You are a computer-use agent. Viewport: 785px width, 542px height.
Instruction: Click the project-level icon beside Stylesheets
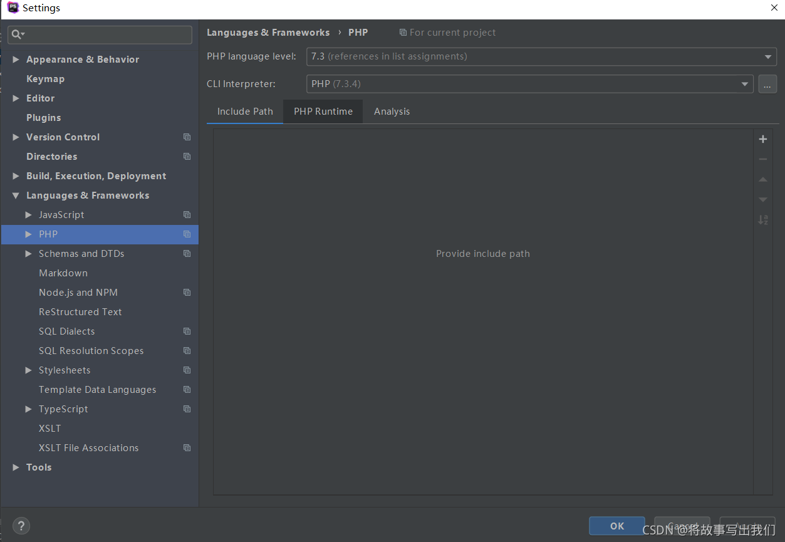187,370
